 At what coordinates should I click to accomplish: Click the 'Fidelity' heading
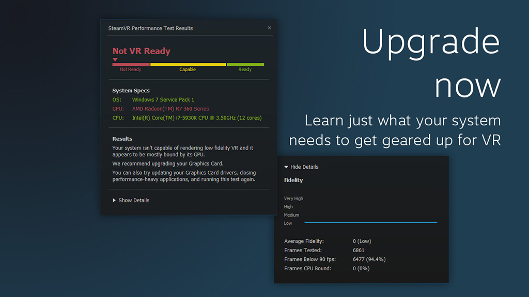click(x=293, y=180)
